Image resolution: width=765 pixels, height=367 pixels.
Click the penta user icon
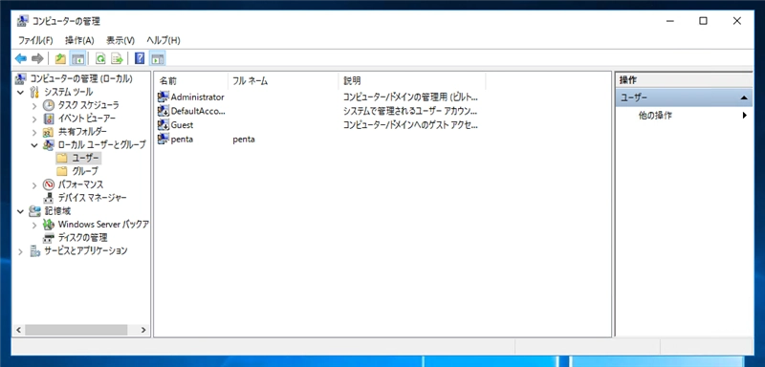pyautogui.click(x=163, y=140)
